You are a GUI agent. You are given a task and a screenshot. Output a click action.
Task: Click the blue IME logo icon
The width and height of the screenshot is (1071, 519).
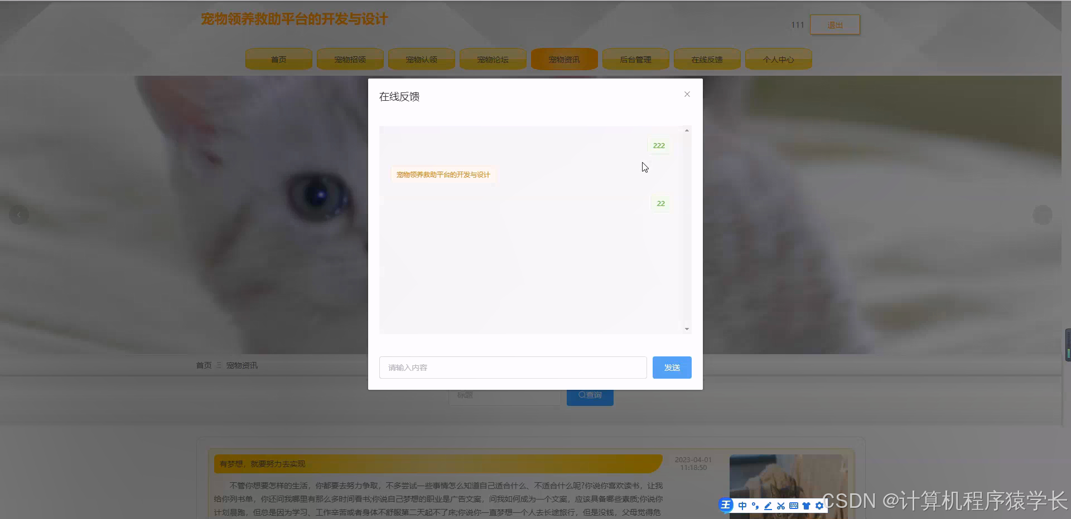click(x=726, y=505)
